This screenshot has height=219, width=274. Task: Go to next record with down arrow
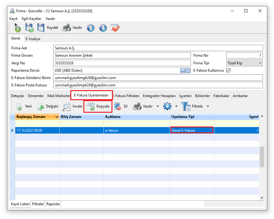tap(103, 28)
